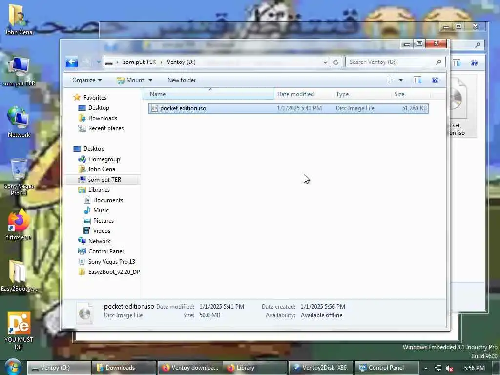Select the Network desktop icon

(x=19, y=123)
